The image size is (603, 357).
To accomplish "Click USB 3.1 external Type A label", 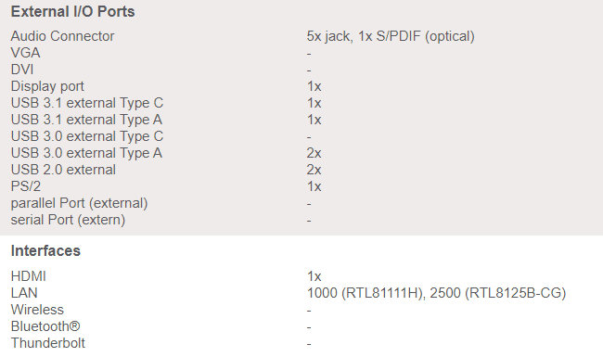I will pos(86,120).
